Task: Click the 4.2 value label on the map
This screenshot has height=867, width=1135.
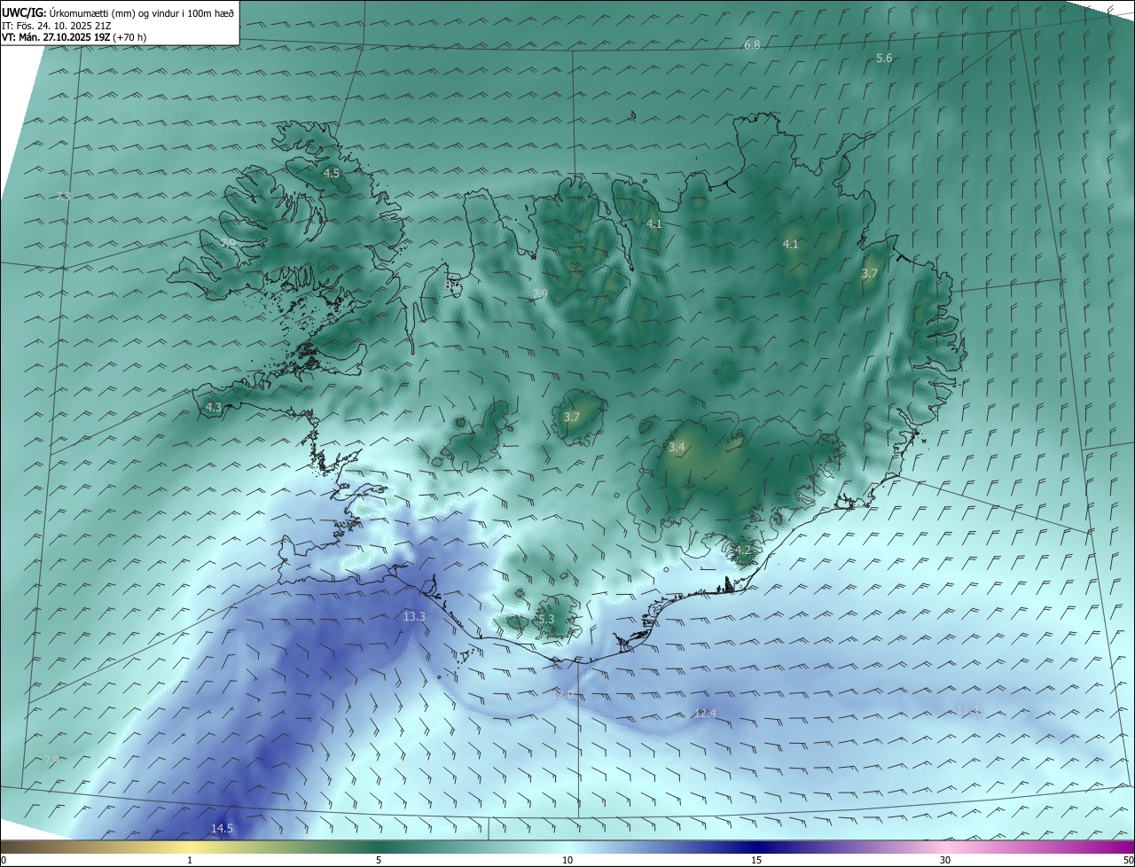Action: coord(743,550)
